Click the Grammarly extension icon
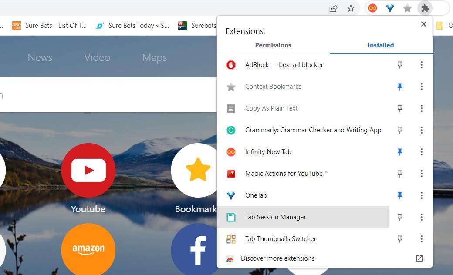The height and width of the screenshot is (275, 453). tap(231, 130)
